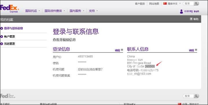Click the 联系人信息 section heading
Viewport: 208px width, 105px height.
(138, 49)
